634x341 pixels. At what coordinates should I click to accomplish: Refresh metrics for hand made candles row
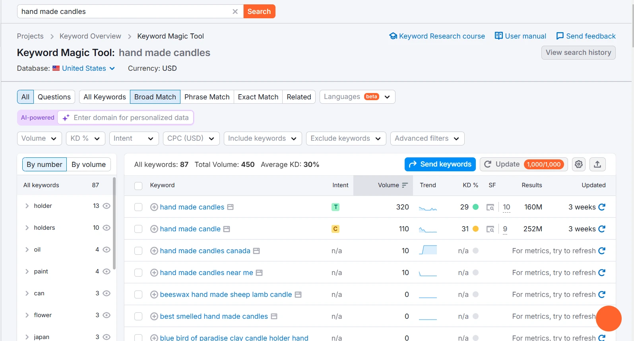point(602,207)
